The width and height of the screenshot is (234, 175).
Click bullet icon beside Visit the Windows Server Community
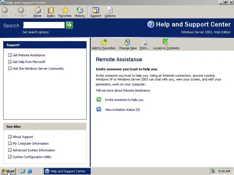pos(10,69)
